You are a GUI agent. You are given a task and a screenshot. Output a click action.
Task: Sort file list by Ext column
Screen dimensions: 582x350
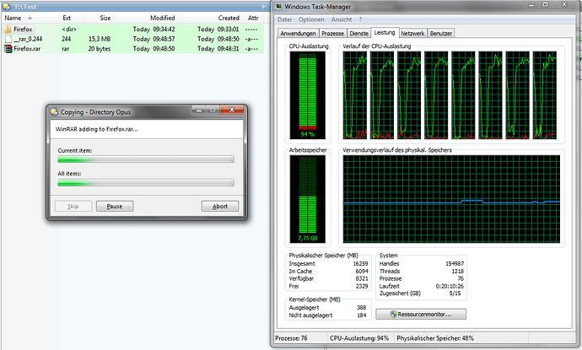tap(71, 18)
